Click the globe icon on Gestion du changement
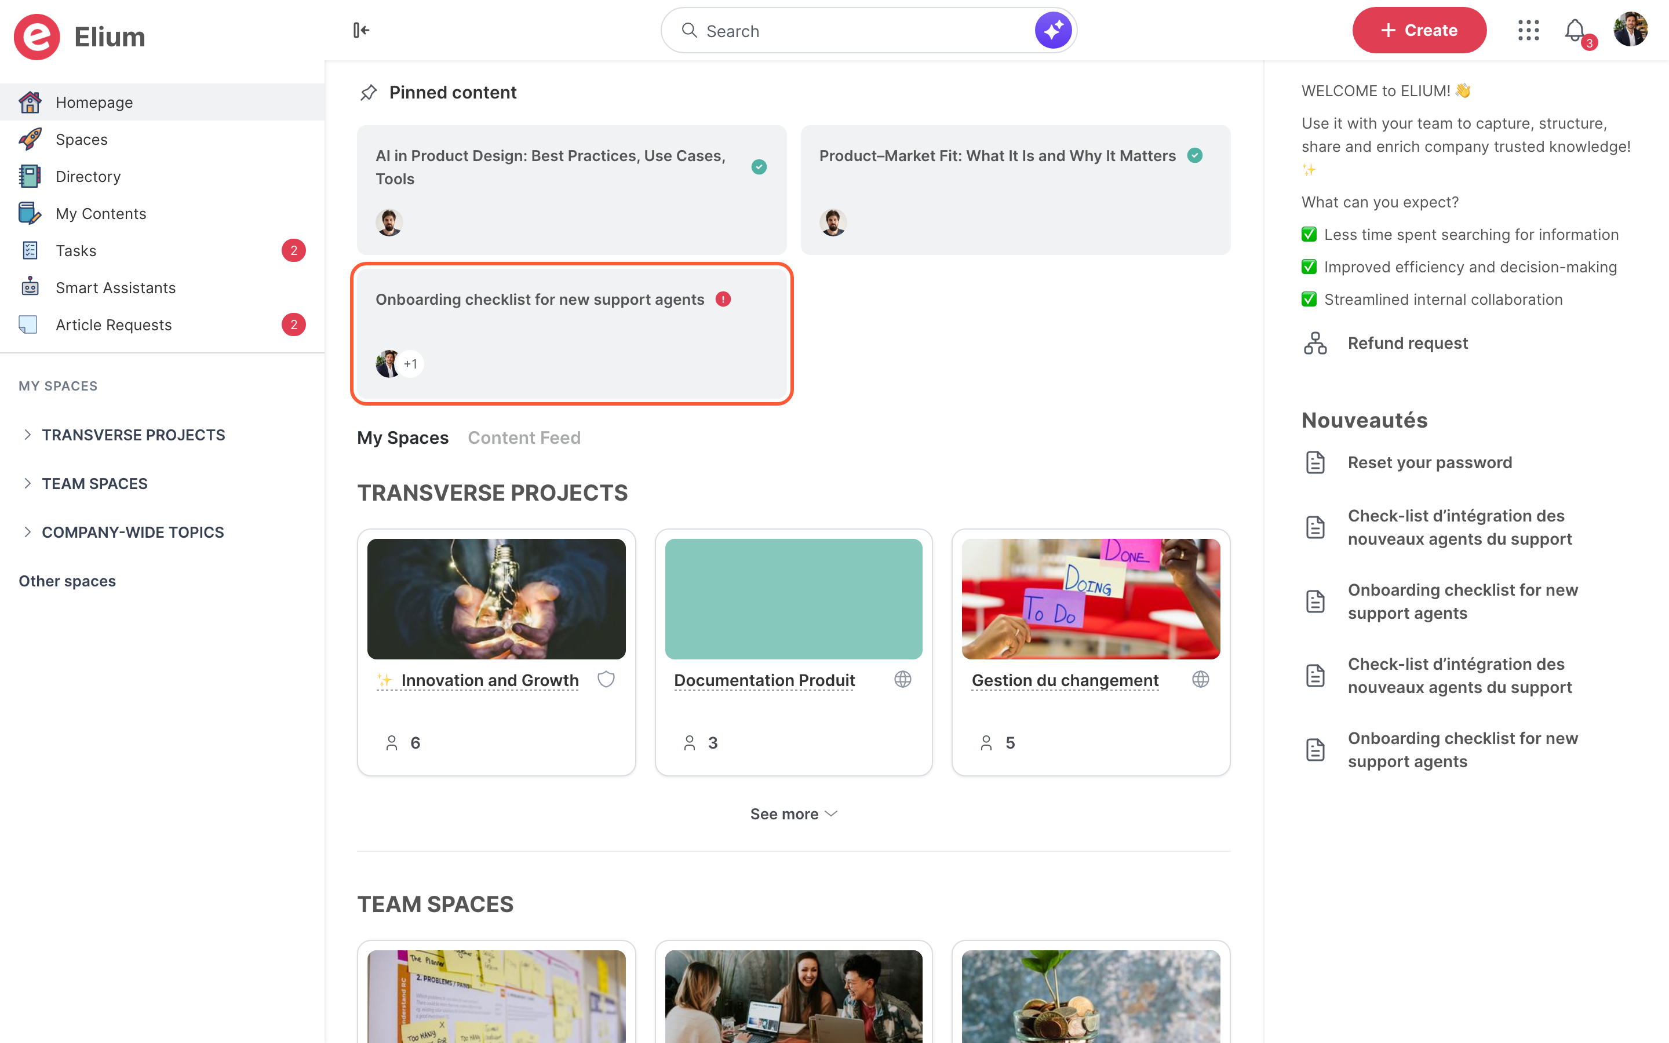1669x1043 pixels. (x=1201, y=680)
